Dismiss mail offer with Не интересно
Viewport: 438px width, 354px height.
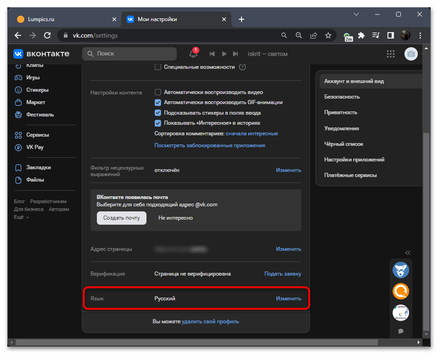point(175,218)
